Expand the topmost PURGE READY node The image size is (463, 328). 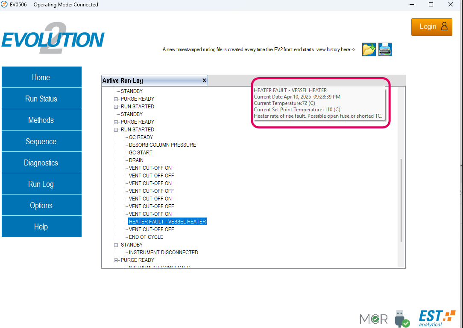pyautogui.click(x=116, y=99)
